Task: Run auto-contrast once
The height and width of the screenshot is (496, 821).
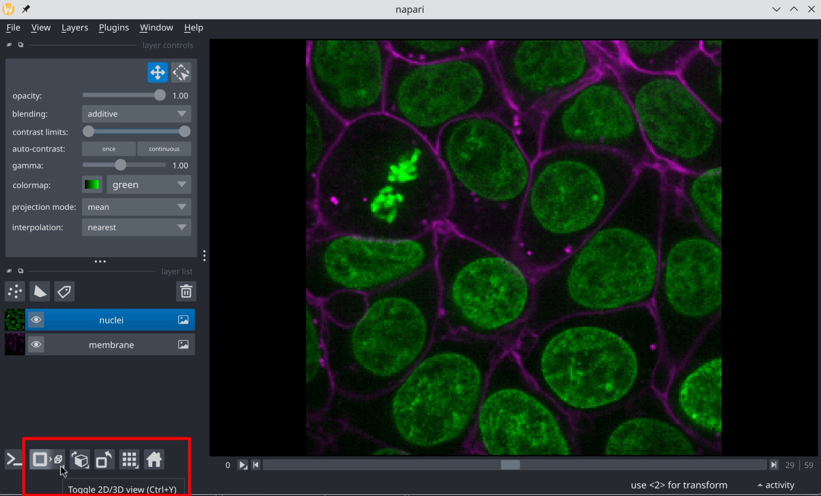Action: pos(108,148)
